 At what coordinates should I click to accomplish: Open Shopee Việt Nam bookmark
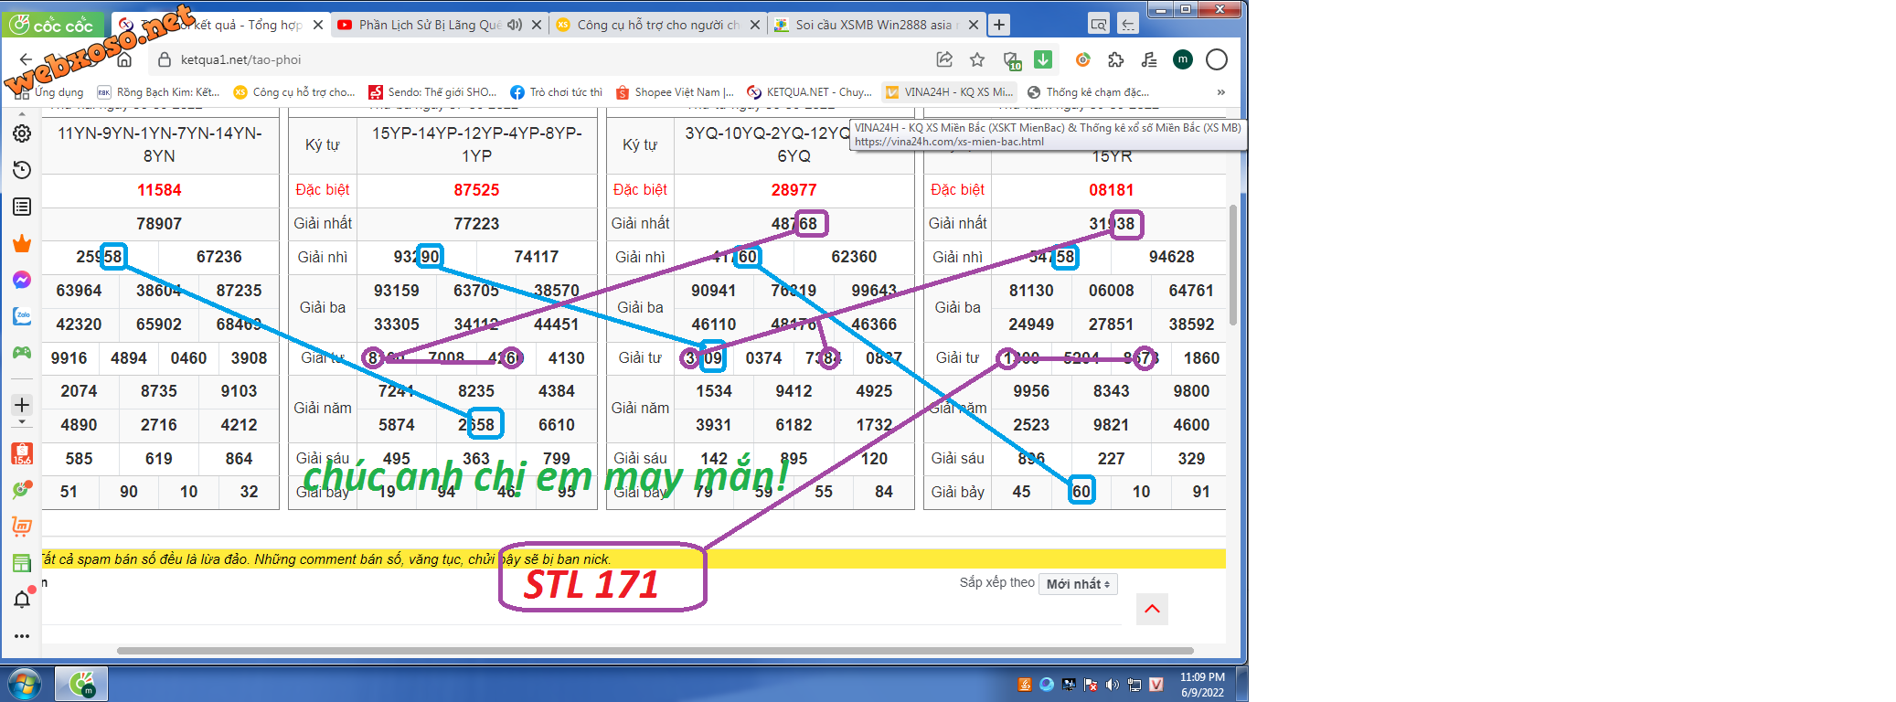click(675, 92)
